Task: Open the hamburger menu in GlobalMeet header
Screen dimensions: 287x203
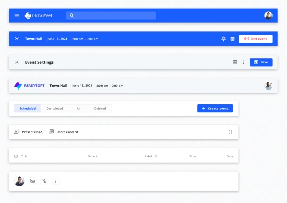Action: [x=16, y=15]
